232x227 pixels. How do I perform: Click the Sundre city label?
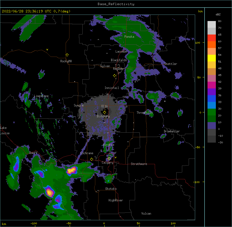tap(79, 105)
